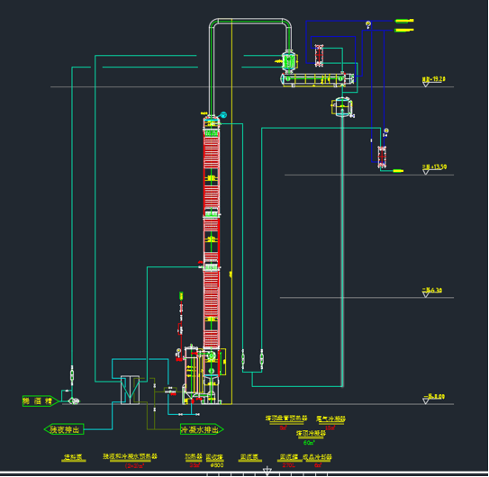Screen dimensions: 489x477
Task: Click the 270L reflux tank label
Action: coord(289,465)
